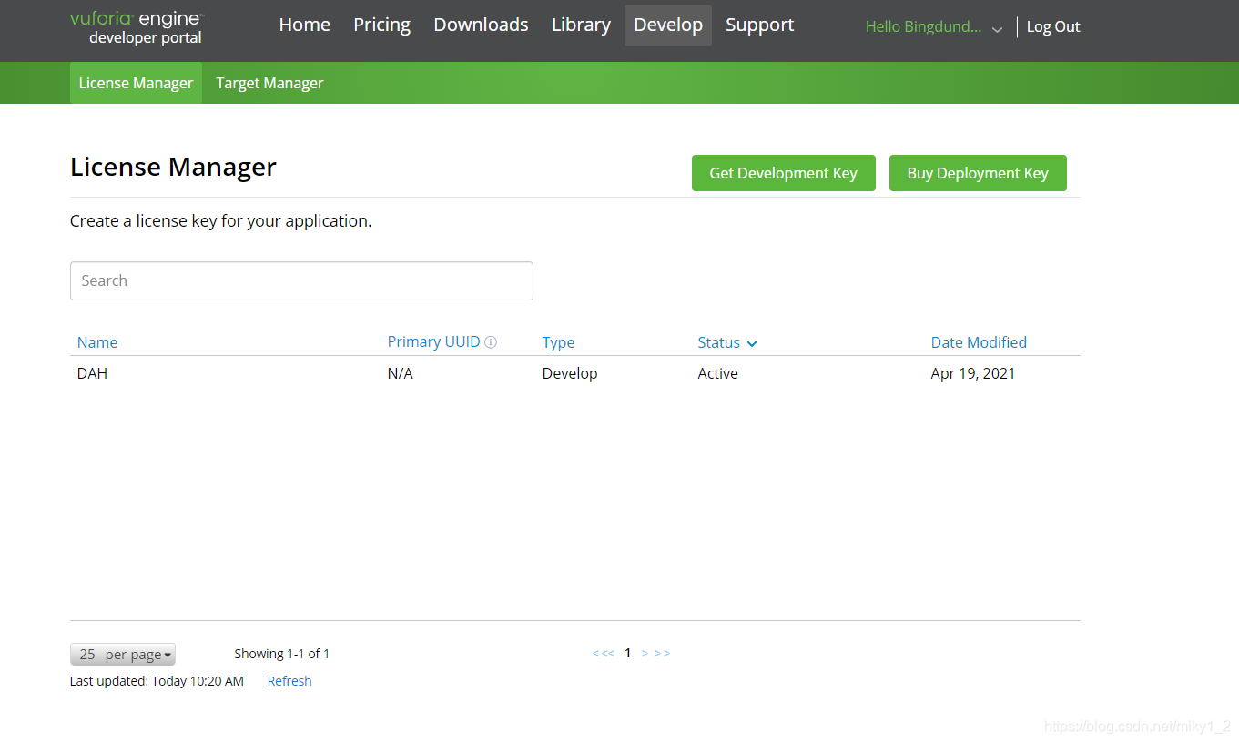Sort by the Status column header
The width and height of the screenshot is (1239, 743).
pyautogui.click(x=719, y=342)
